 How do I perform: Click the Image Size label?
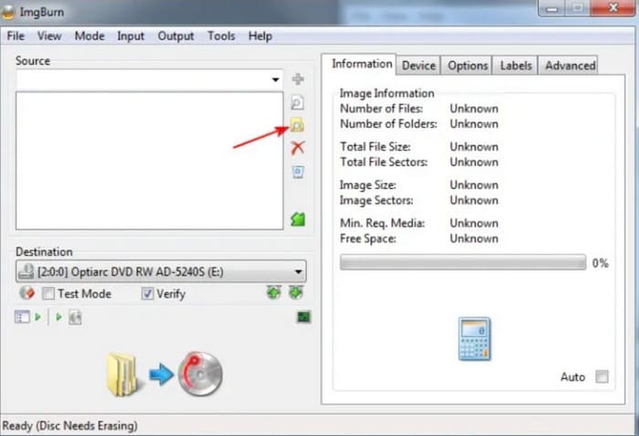[x=368, y=185]
